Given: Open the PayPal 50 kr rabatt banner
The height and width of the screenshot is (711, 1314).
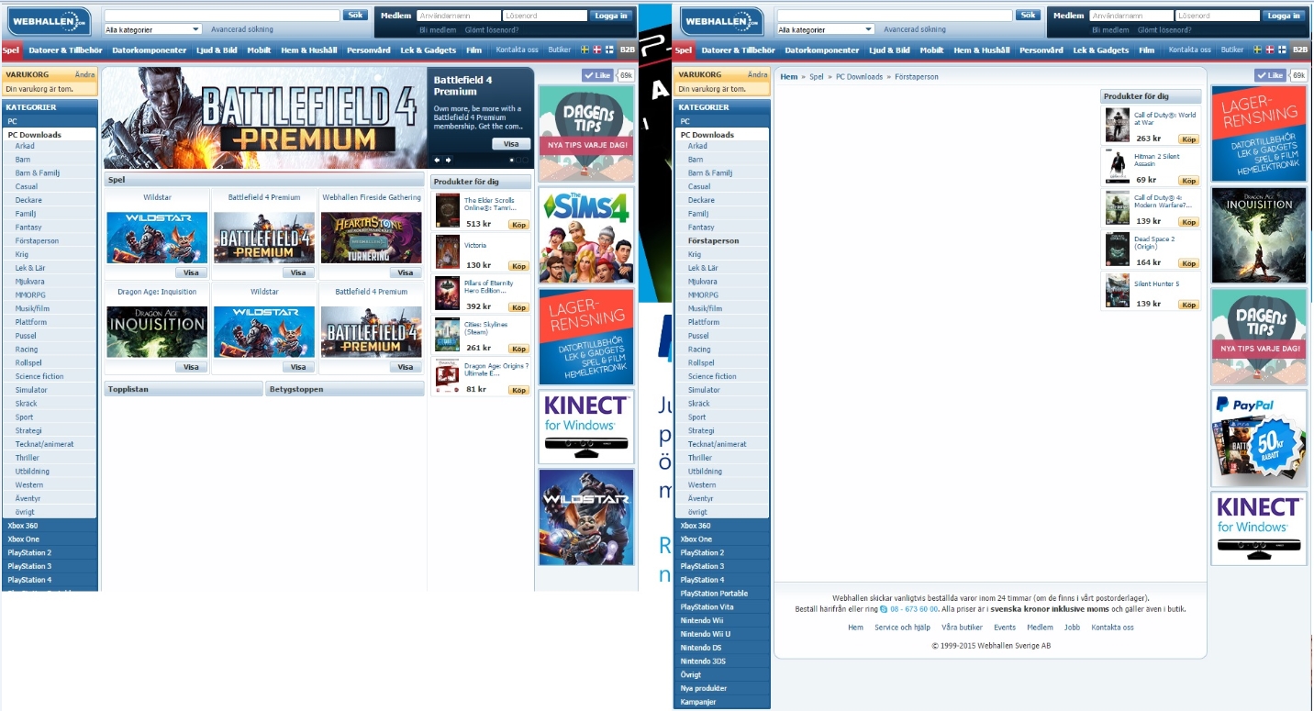Looking at the screenshot, I should click(x=1258, y=439).
